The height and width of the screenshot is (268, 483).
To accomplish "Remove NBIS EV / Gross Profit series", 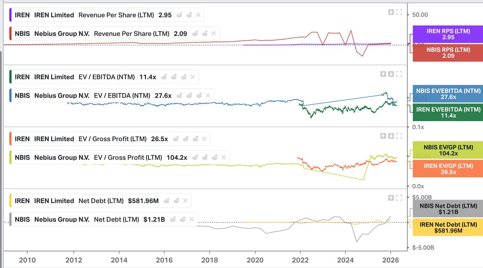I will [x=224, y=158].
